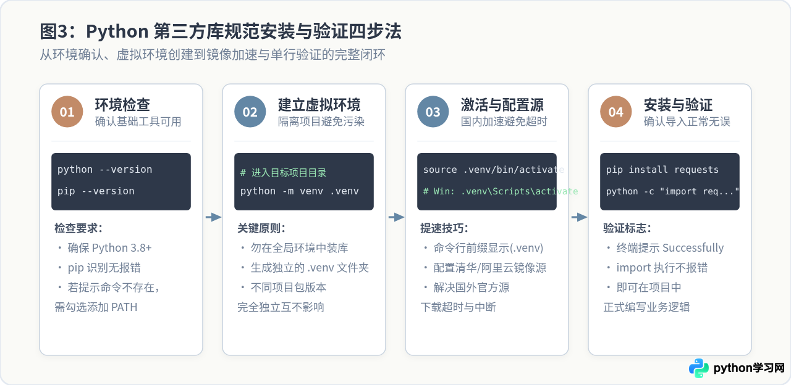Click the Python logo icon at bottom right
791x385 pixels.
coord(699,368)
